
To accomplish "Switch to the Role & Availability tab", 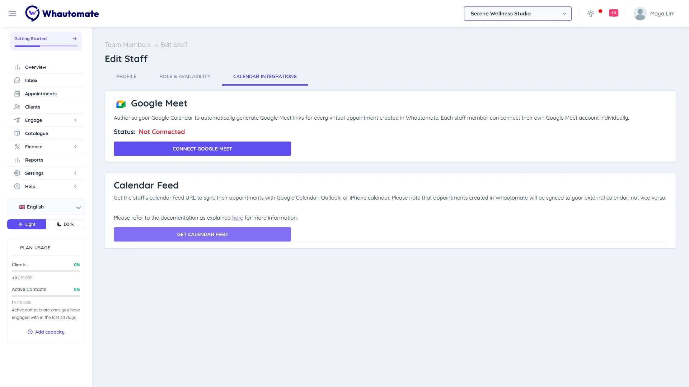I will [x=185, y=77].
